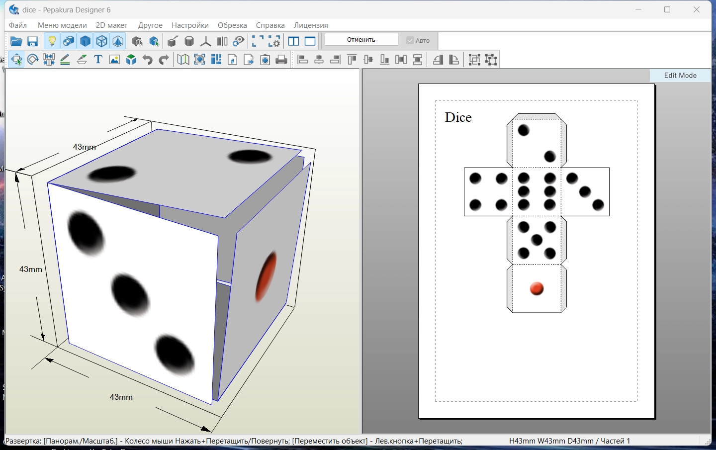Click the Edit Mode label

(680, 76)
